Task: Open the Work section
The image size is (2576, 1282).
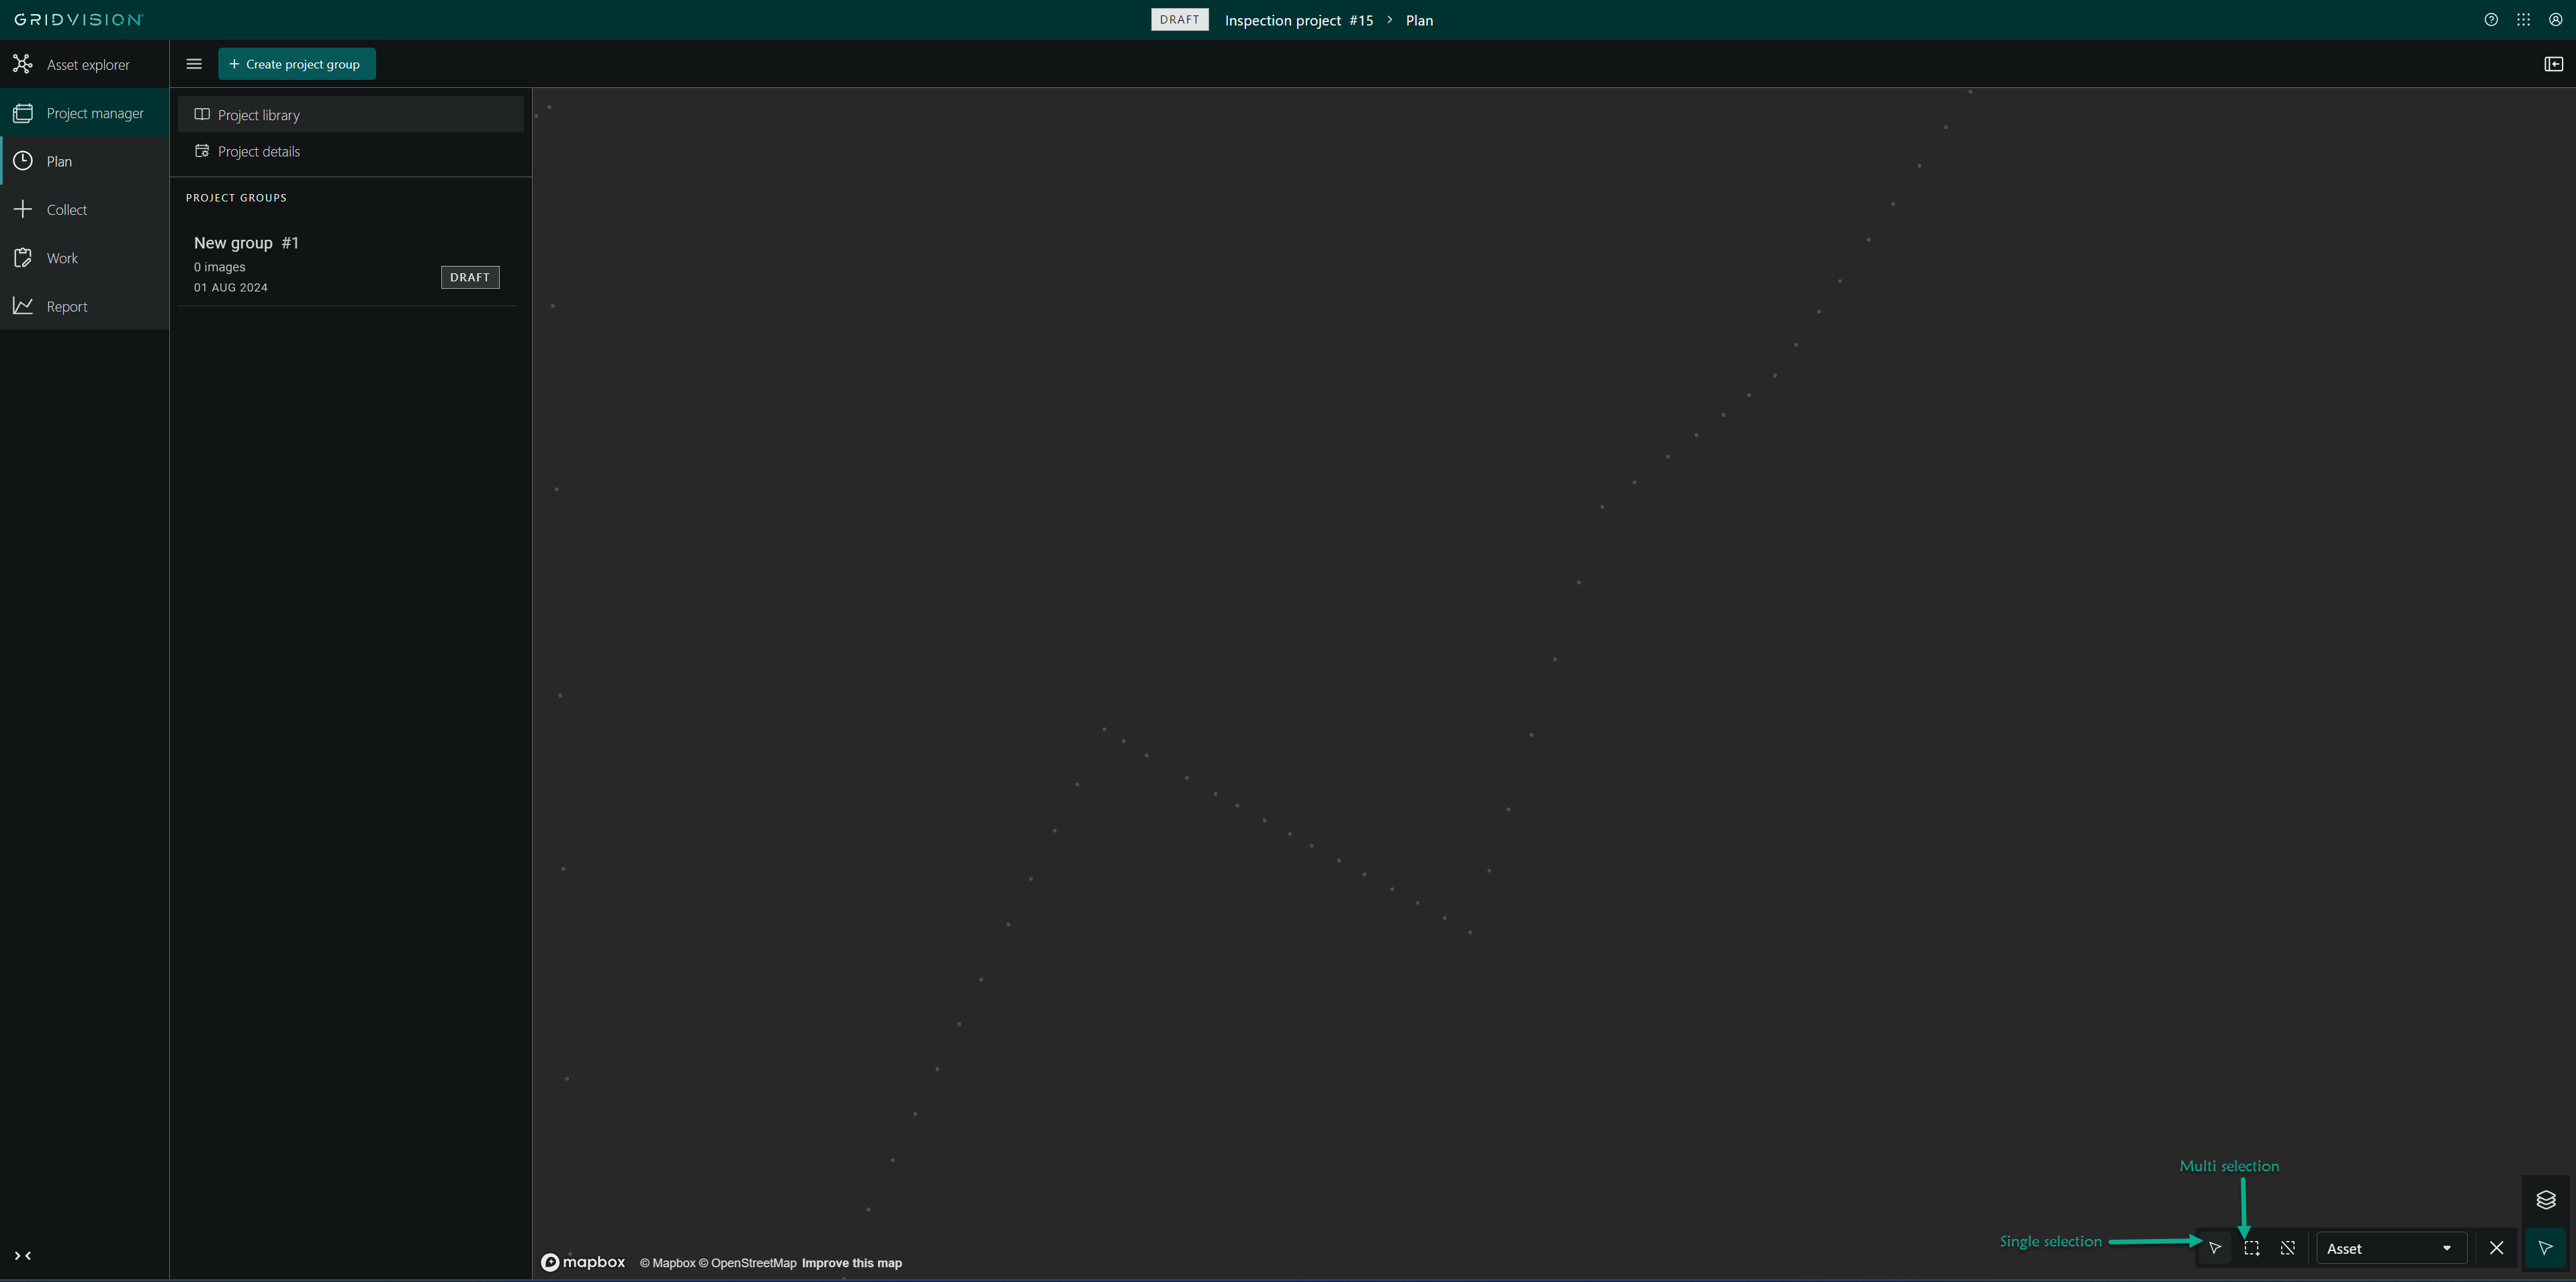Action: point(62,258)
